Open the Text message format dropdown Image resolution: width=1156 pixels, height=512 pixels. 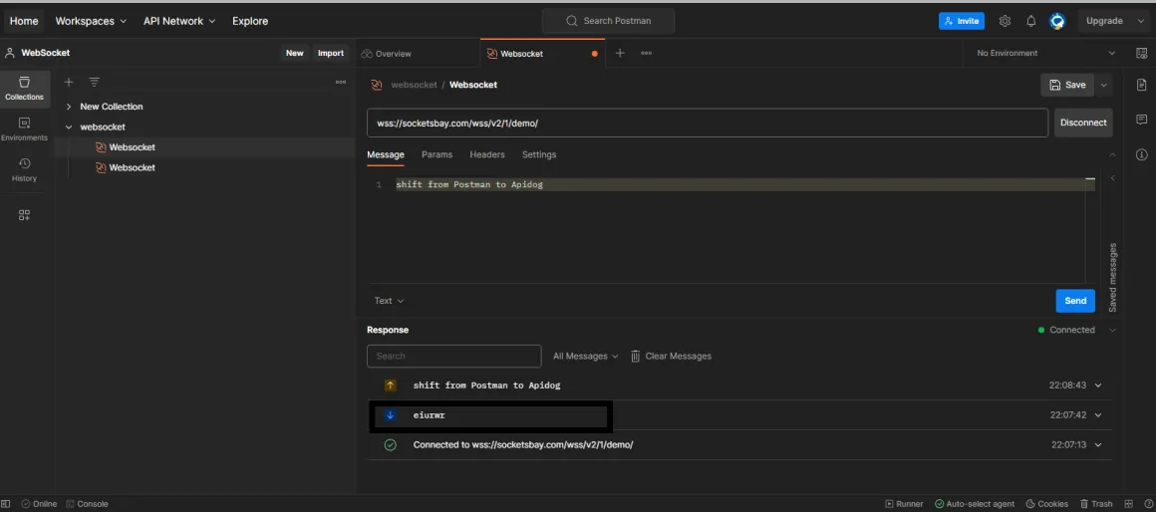[x=389, y=301]
